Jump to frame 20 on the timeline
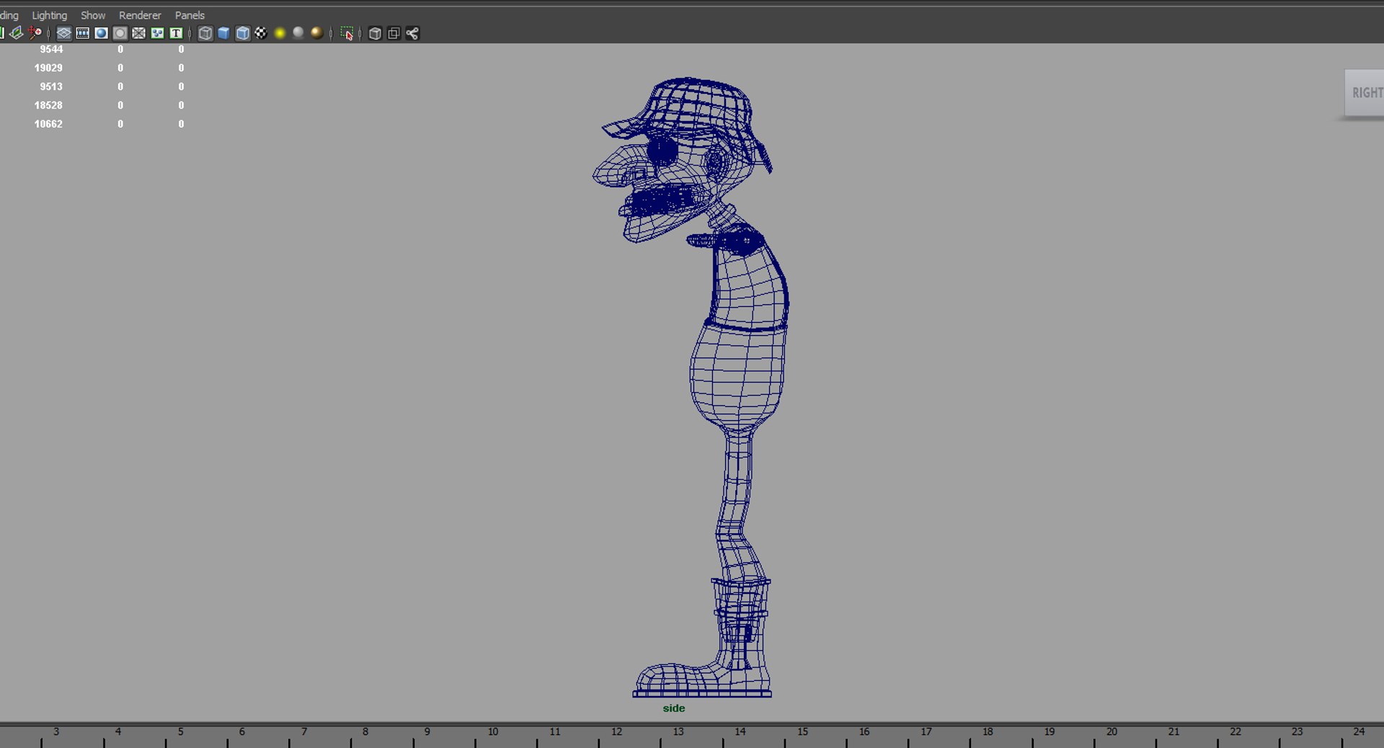 pyautogui.click(x=1112, y=732)
